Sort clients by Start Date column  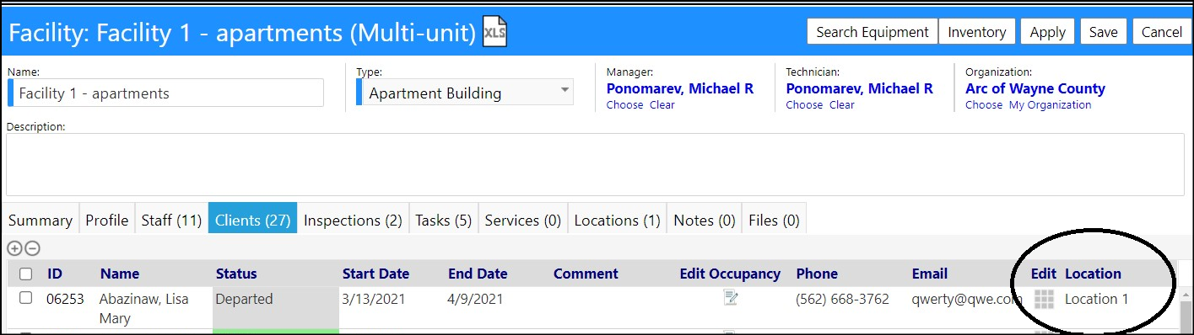tap(375, 274)
